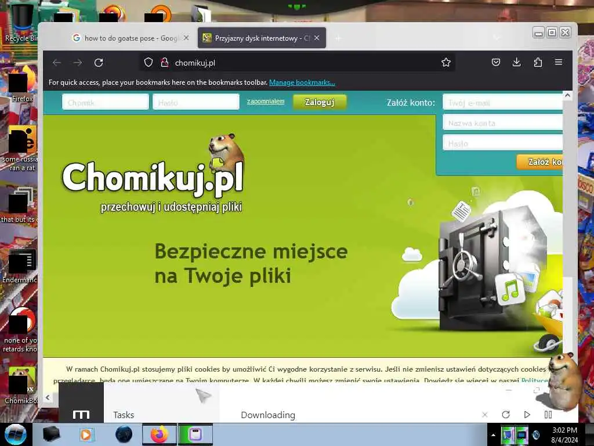
Task: Click the orange 'Załóż konto' button
Action: (x=539, y=162)
